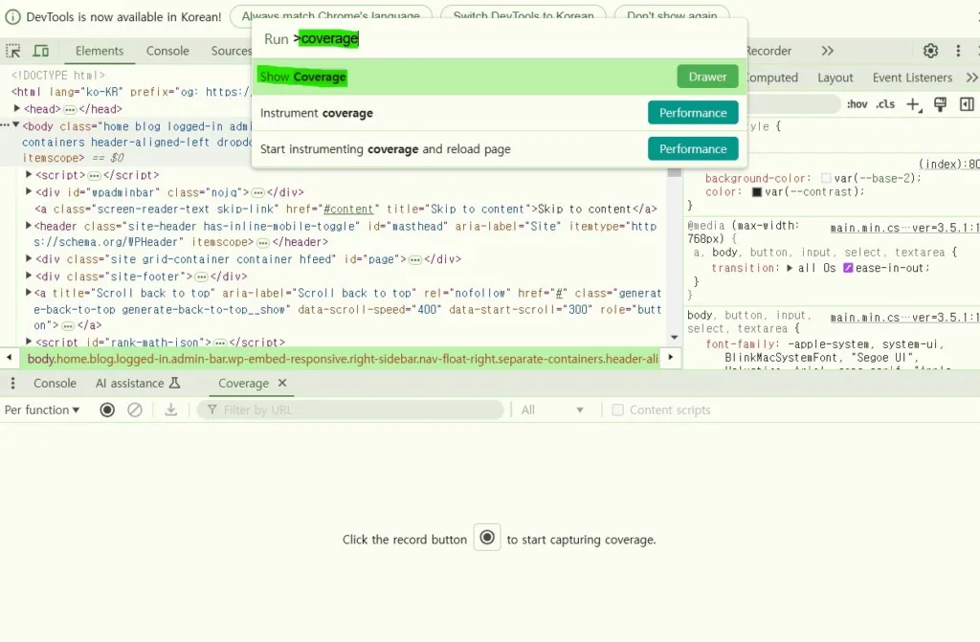
Task: Open the color var(--contrast) black swatch
Action: [757, 191]
